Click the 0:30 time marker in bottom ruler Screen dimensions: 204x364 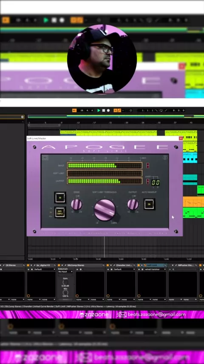tap(99, 259)
